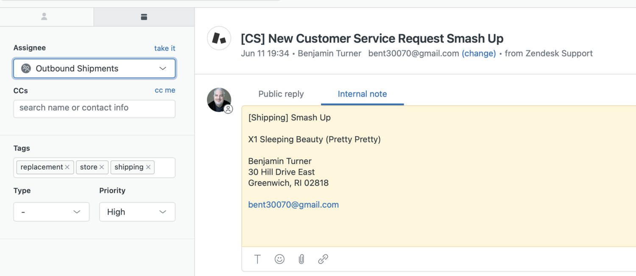Switch to the Public reply tab
636x276 pixels.
point(281,94)
